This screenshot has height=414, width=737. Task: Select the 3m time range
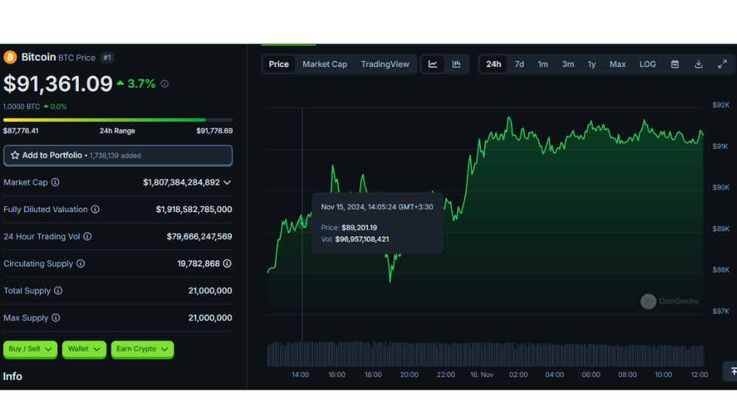[567, 64]
